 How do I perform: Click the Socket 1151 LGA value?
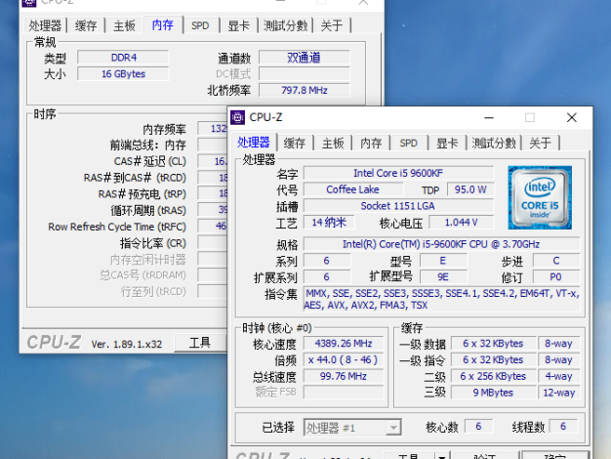398,206
